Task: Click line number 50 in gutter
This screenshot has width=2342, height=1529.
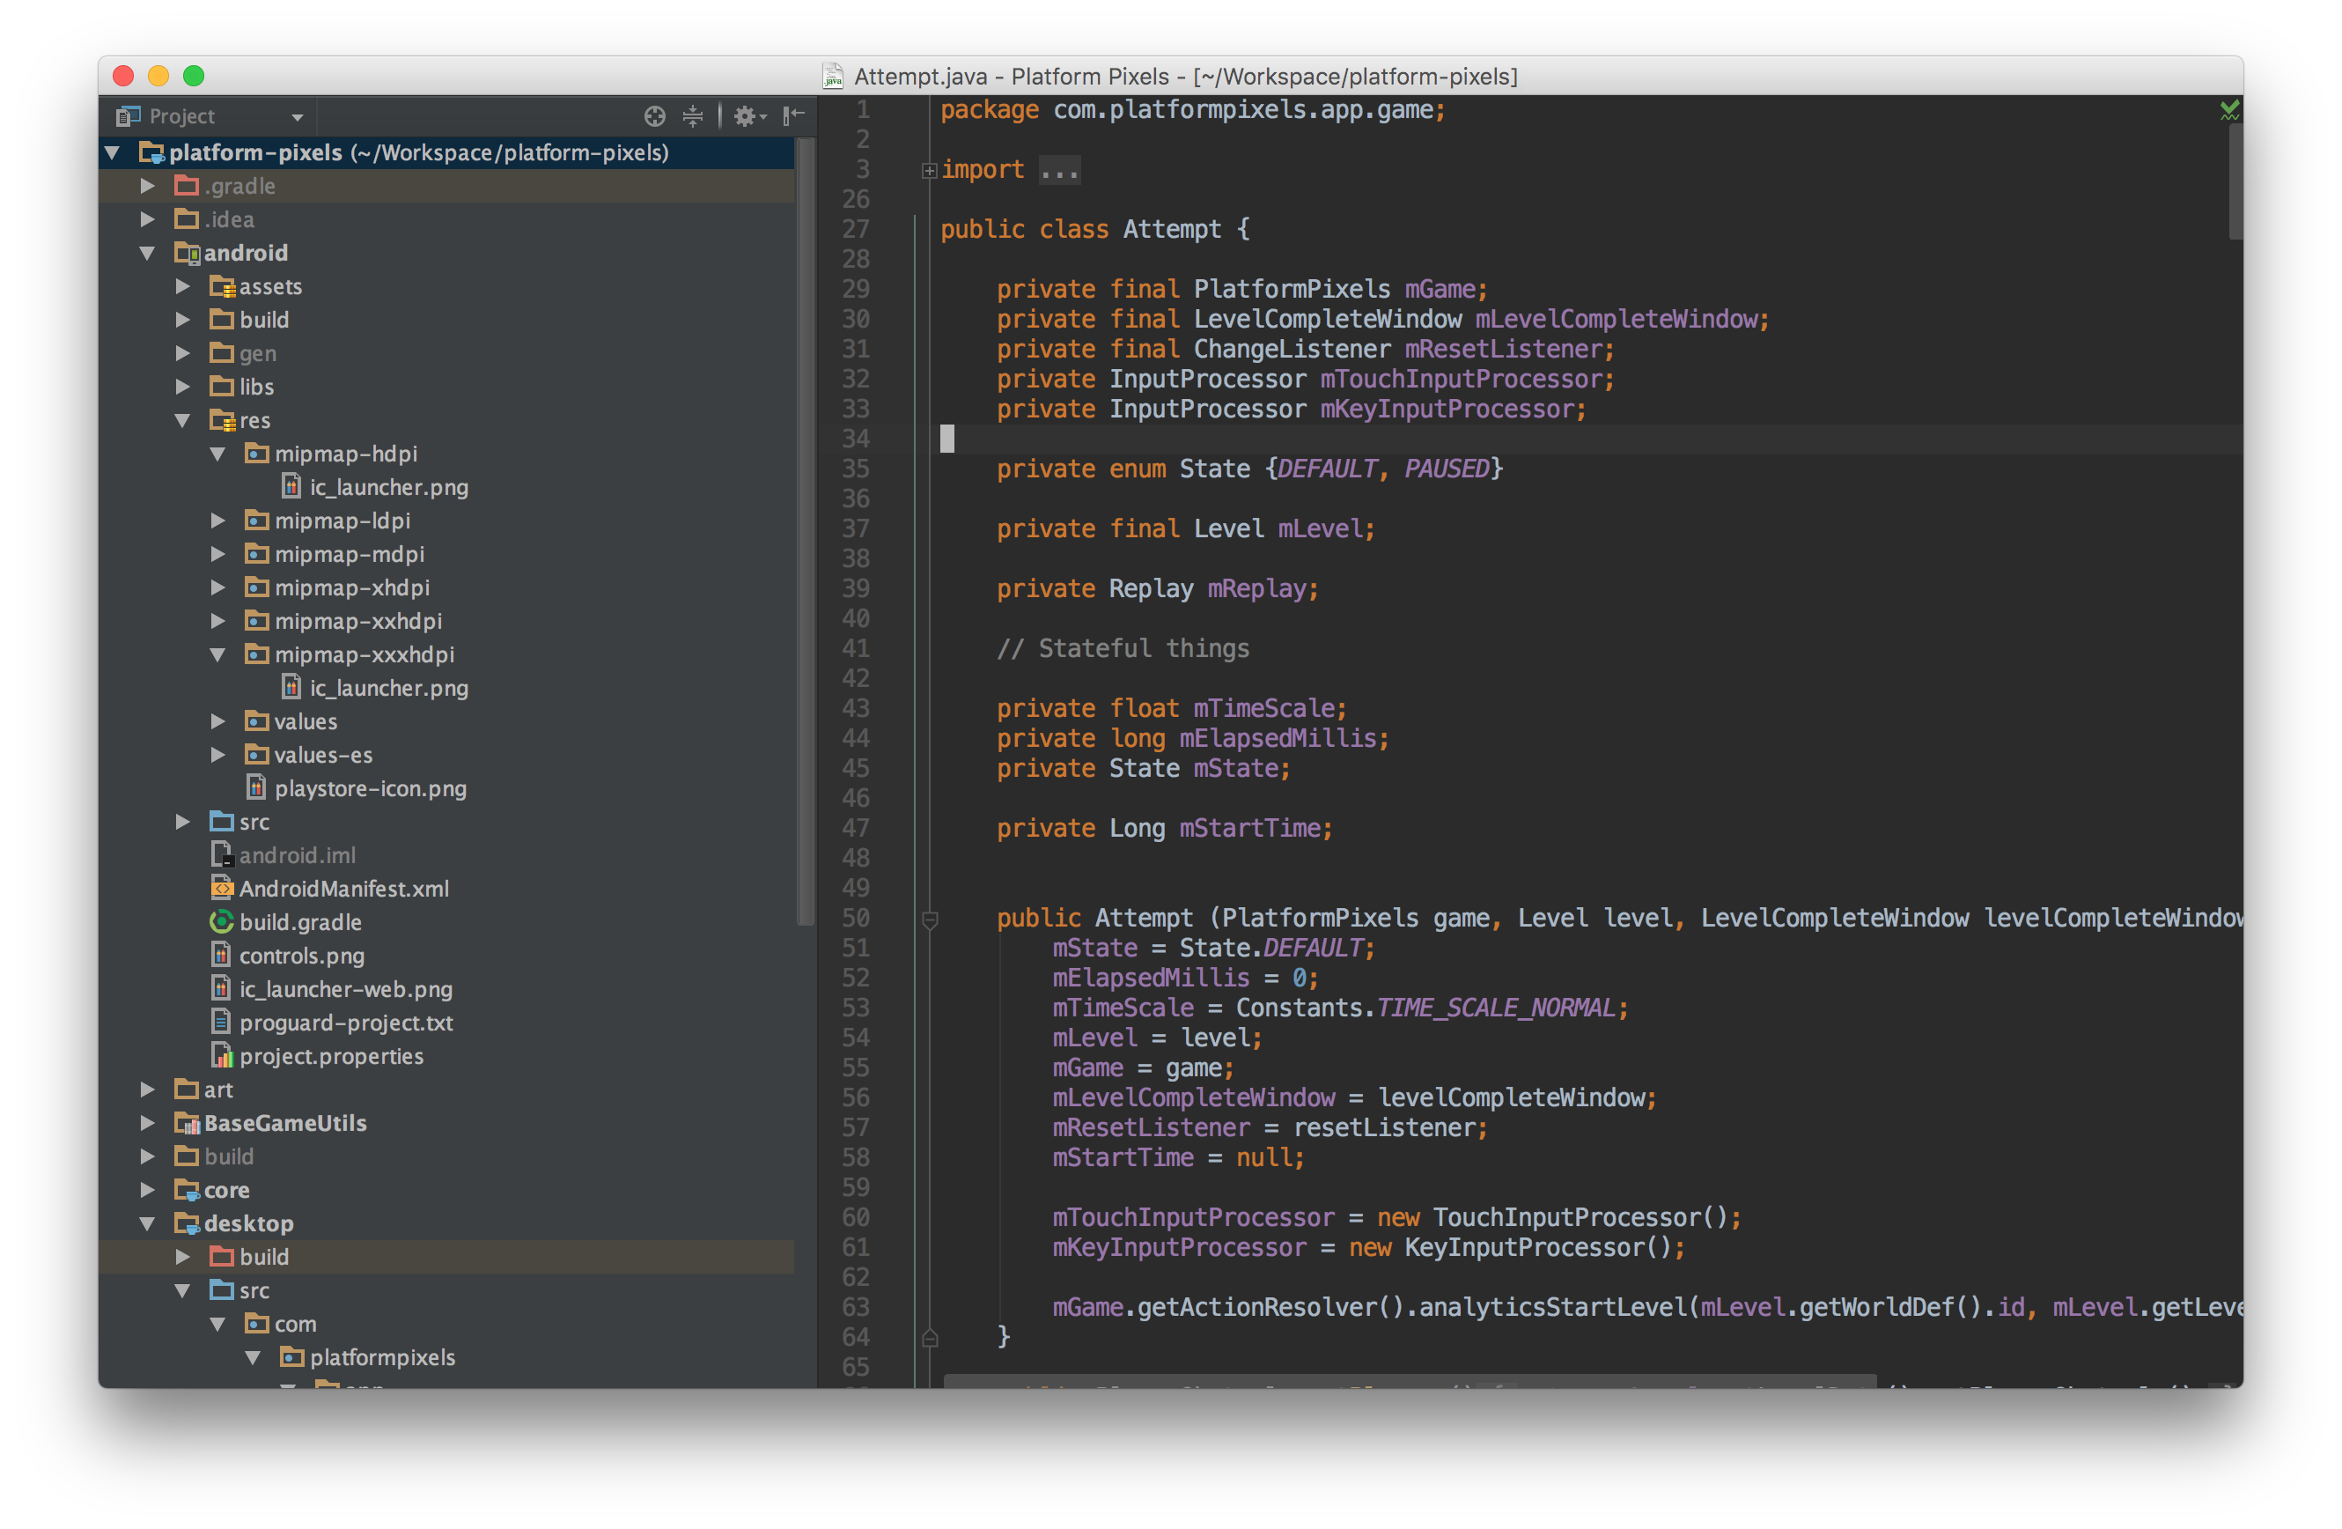Action: coord(856,919)
